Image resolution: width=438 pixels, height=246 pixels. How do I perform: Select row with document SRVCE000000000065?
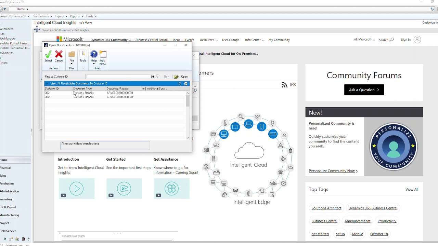(115, 97)
